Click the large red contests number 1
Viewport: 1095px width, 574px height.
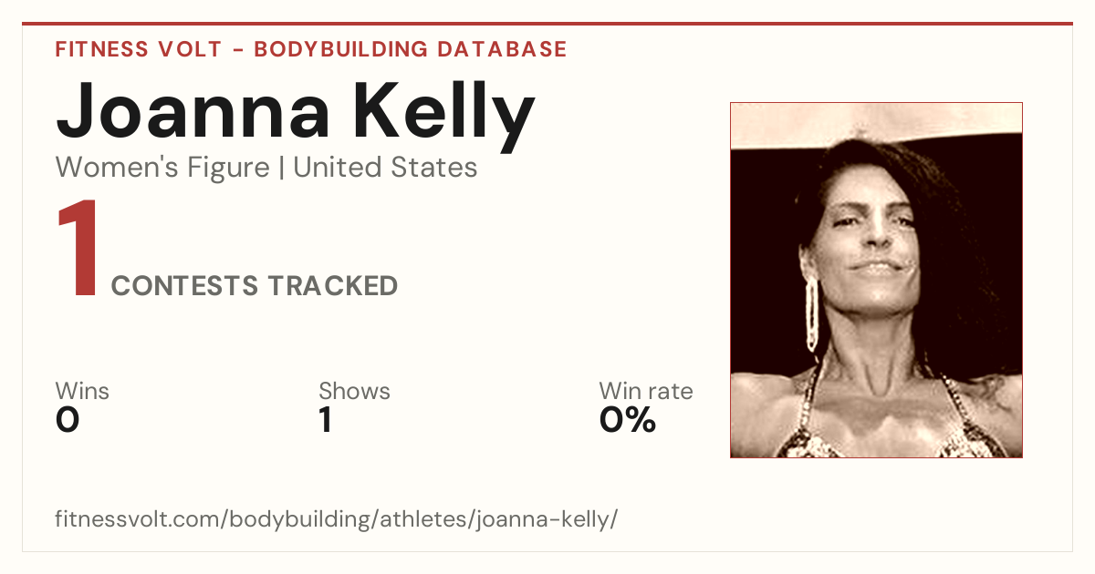pyautogui.click(x=78, y=251)
